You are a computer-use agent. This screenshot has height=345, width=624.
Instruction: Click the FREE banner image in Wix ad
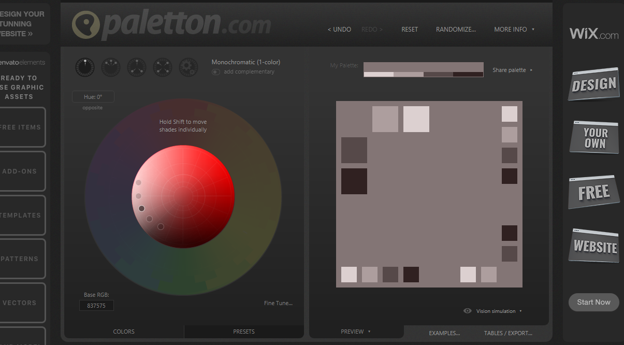tap(594, 192)
